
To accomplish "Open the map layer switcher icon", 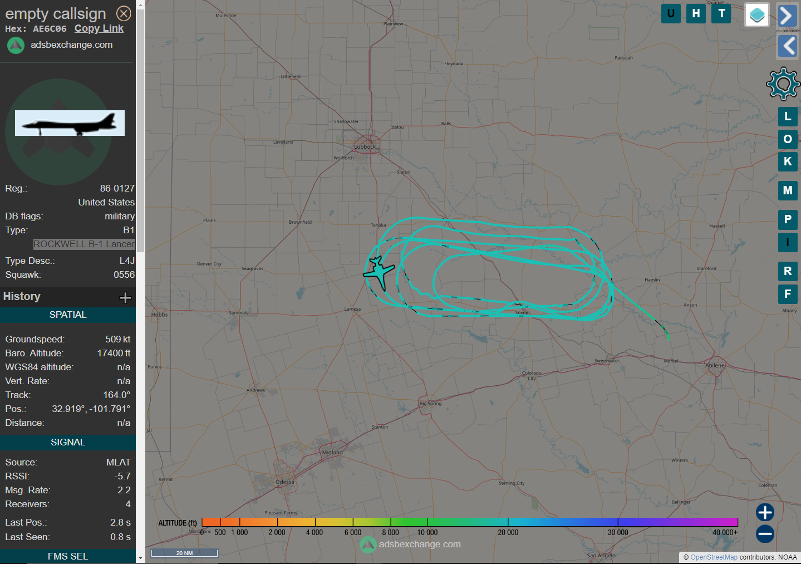I will click(757, 15).
